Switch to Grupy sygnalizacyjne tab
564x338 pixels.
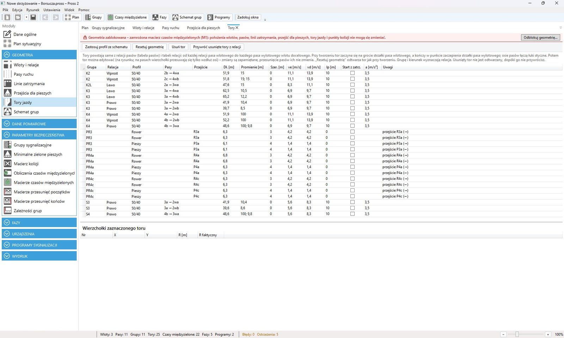(108, 28)
